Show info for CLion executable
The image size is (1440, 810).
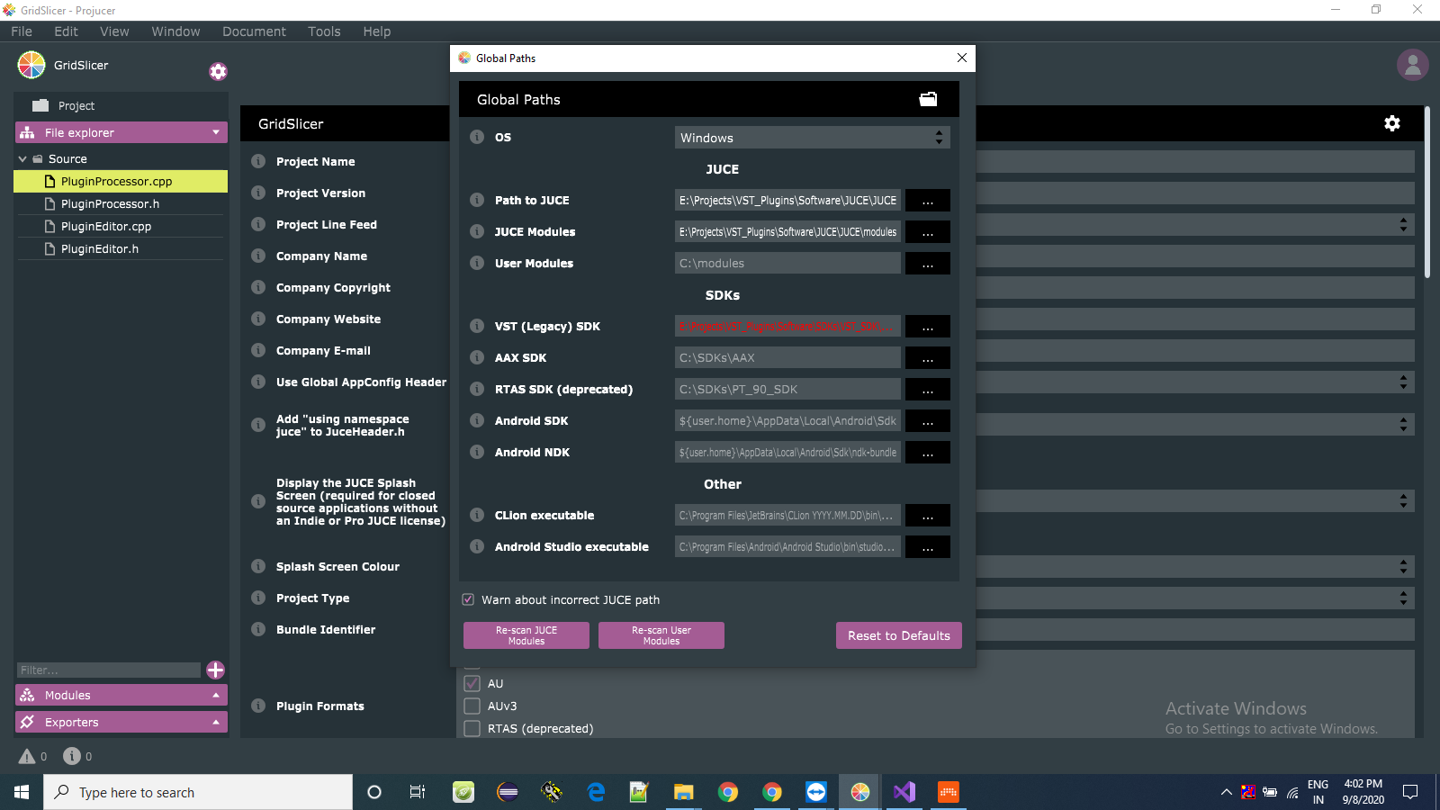(x=477, y=515)
